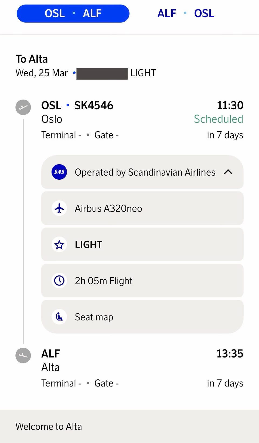Tap the 11:30 departure time
The image size is (259, 443).
point(230,106)
